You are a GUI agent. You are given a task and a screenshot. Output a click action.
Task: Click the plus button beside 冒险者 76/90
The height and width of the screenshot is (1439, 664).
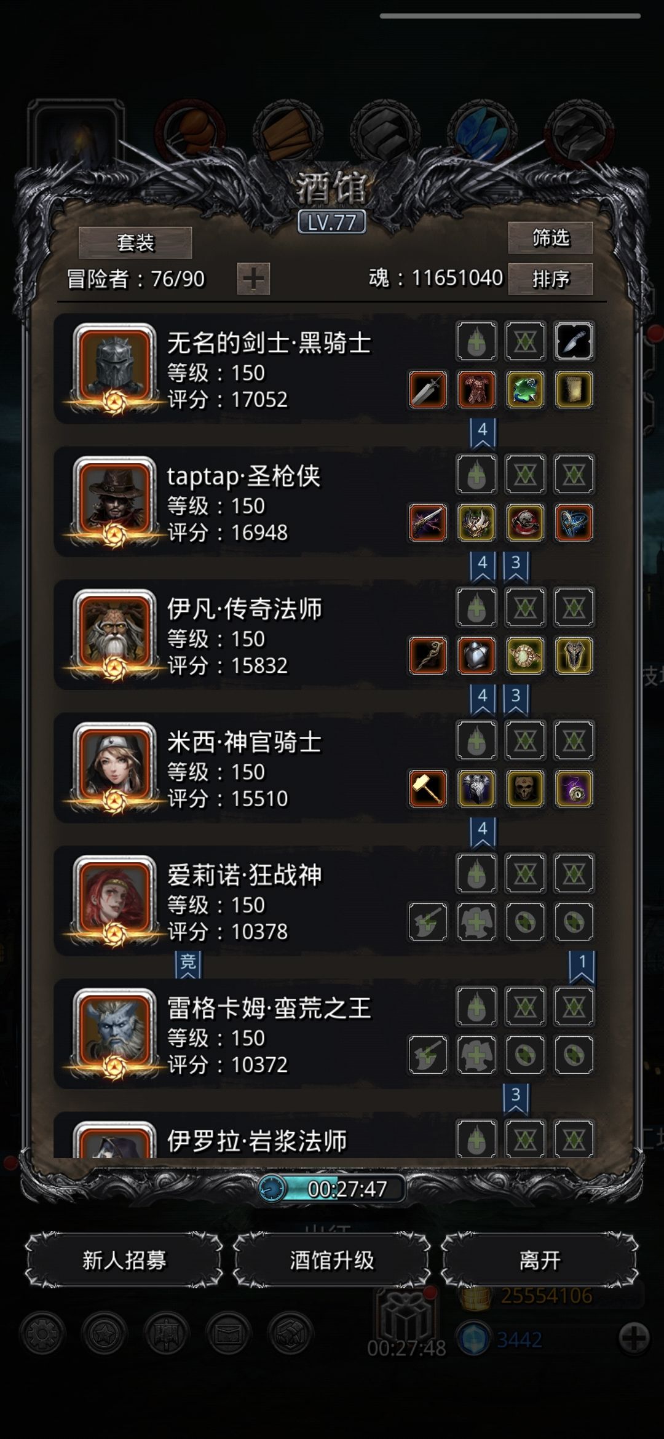(x=253, y=279)
